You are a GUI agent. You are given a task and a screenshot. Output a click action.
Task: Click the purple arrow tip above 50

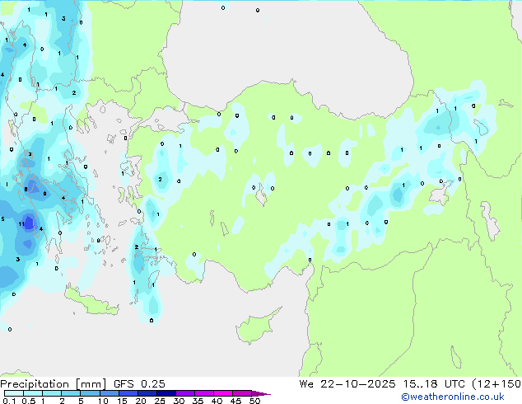(261, 394)
